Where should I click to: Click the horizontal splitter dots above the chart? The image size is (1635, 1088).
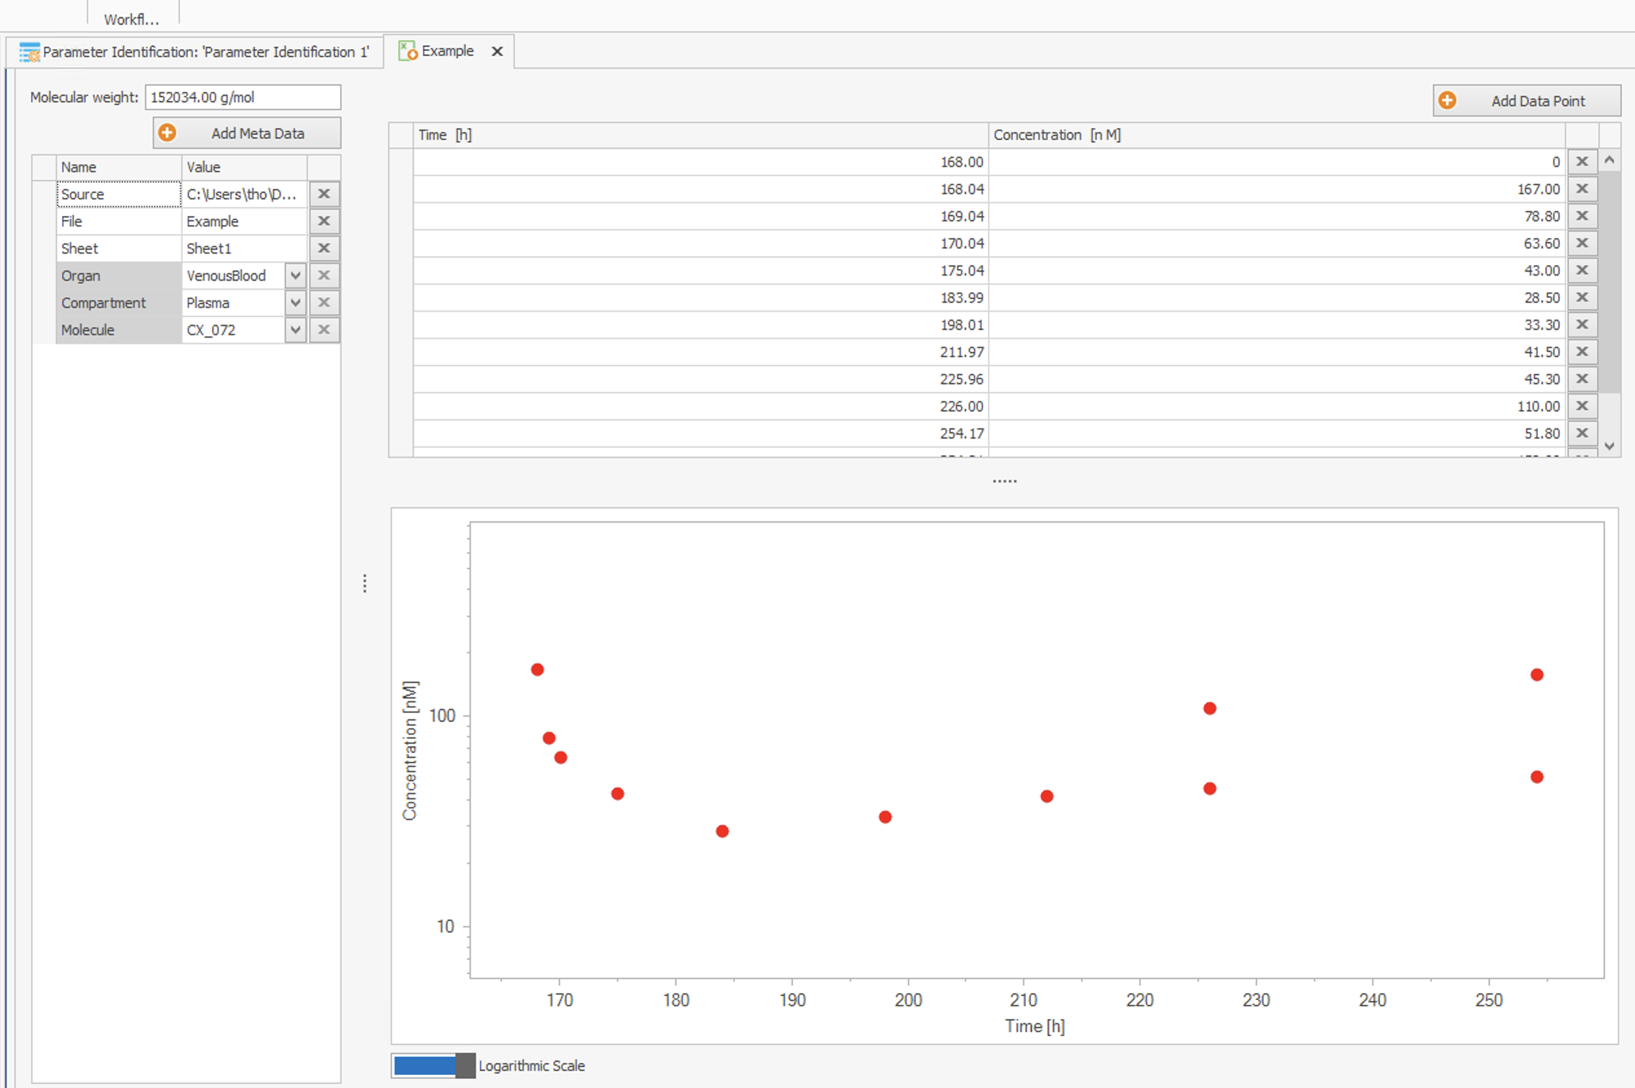pos(1004,481)
